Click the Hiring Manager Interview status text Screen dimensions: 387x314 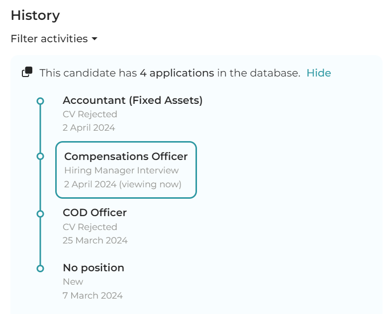click(121, 170)
